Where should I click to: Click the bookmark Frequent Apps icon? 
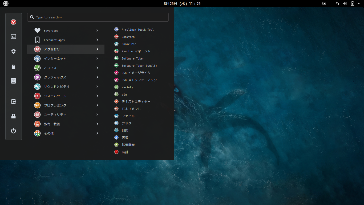pos(37,40)
